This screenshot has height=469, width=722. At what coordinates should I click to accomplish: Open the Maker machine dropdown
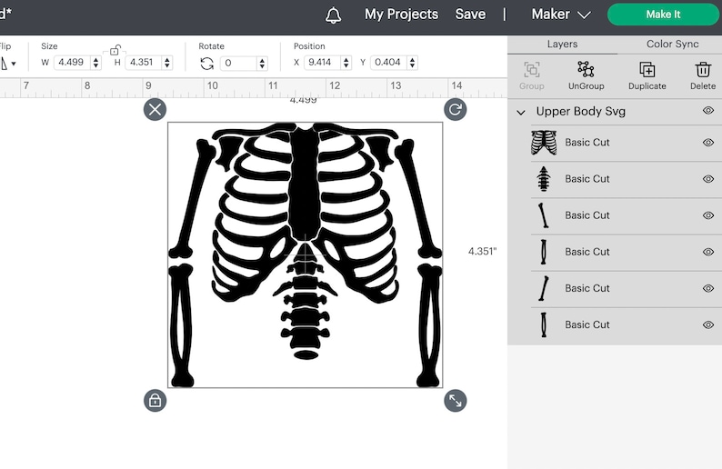click(561, 15)
